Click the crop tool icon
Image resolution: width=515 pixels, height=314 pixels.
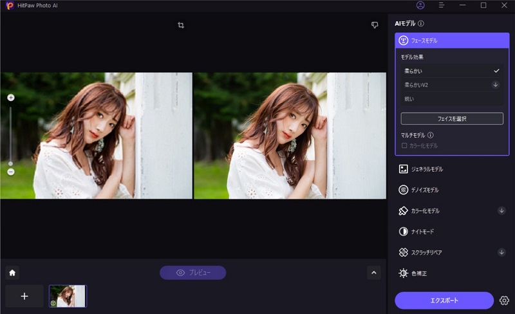[x=181, y=25]
